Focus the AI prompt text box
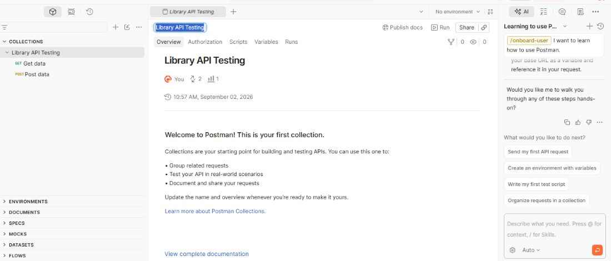 (x=554, y=229)
